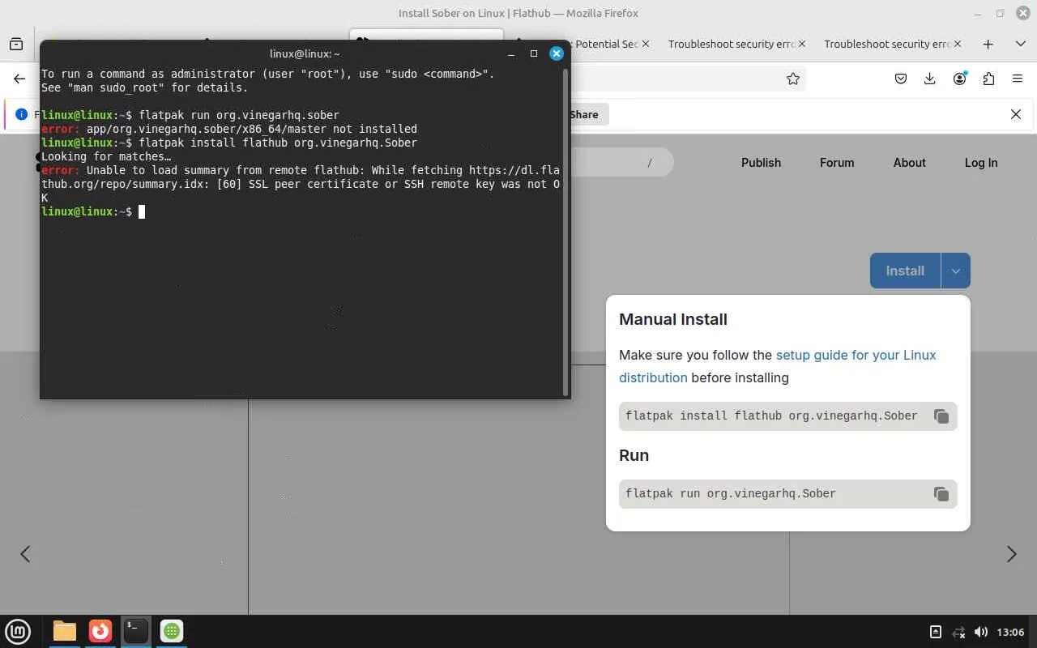Open the Files manager from taskbar
Image resolution: width=1037 pixels, height=648 pixels.
click(65, 631)
